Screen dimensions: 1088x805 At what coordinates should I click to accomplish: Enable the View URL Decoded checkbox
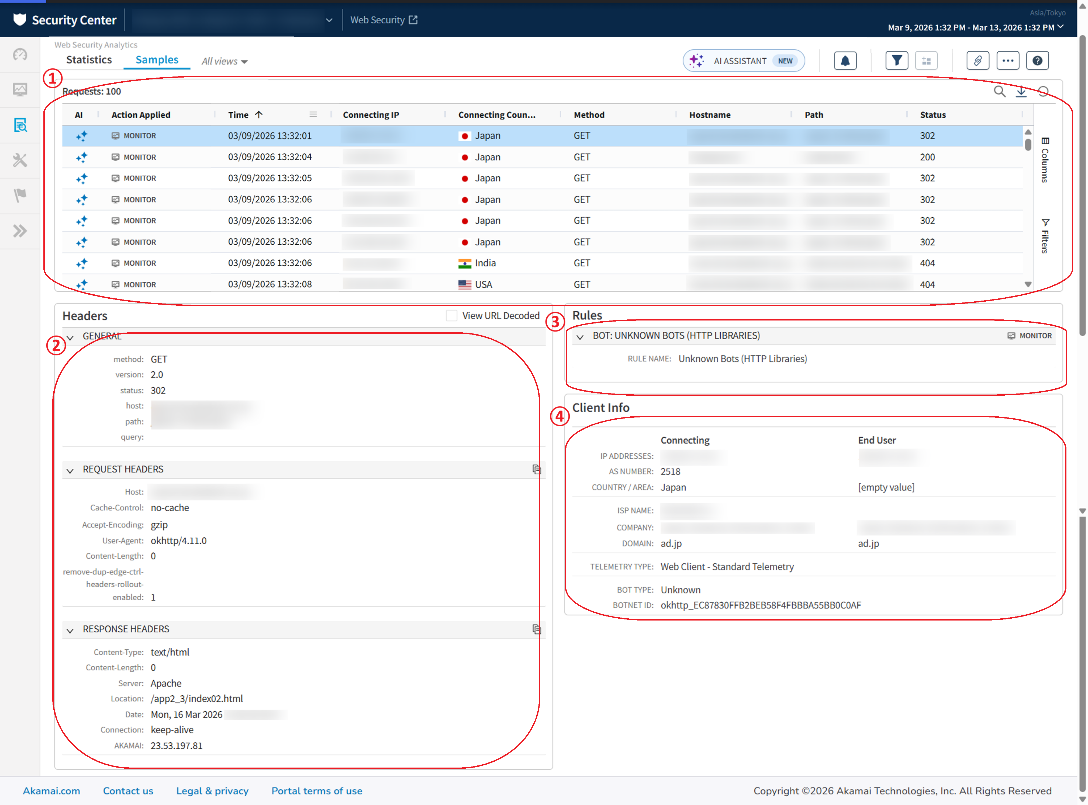coord(452,316)
